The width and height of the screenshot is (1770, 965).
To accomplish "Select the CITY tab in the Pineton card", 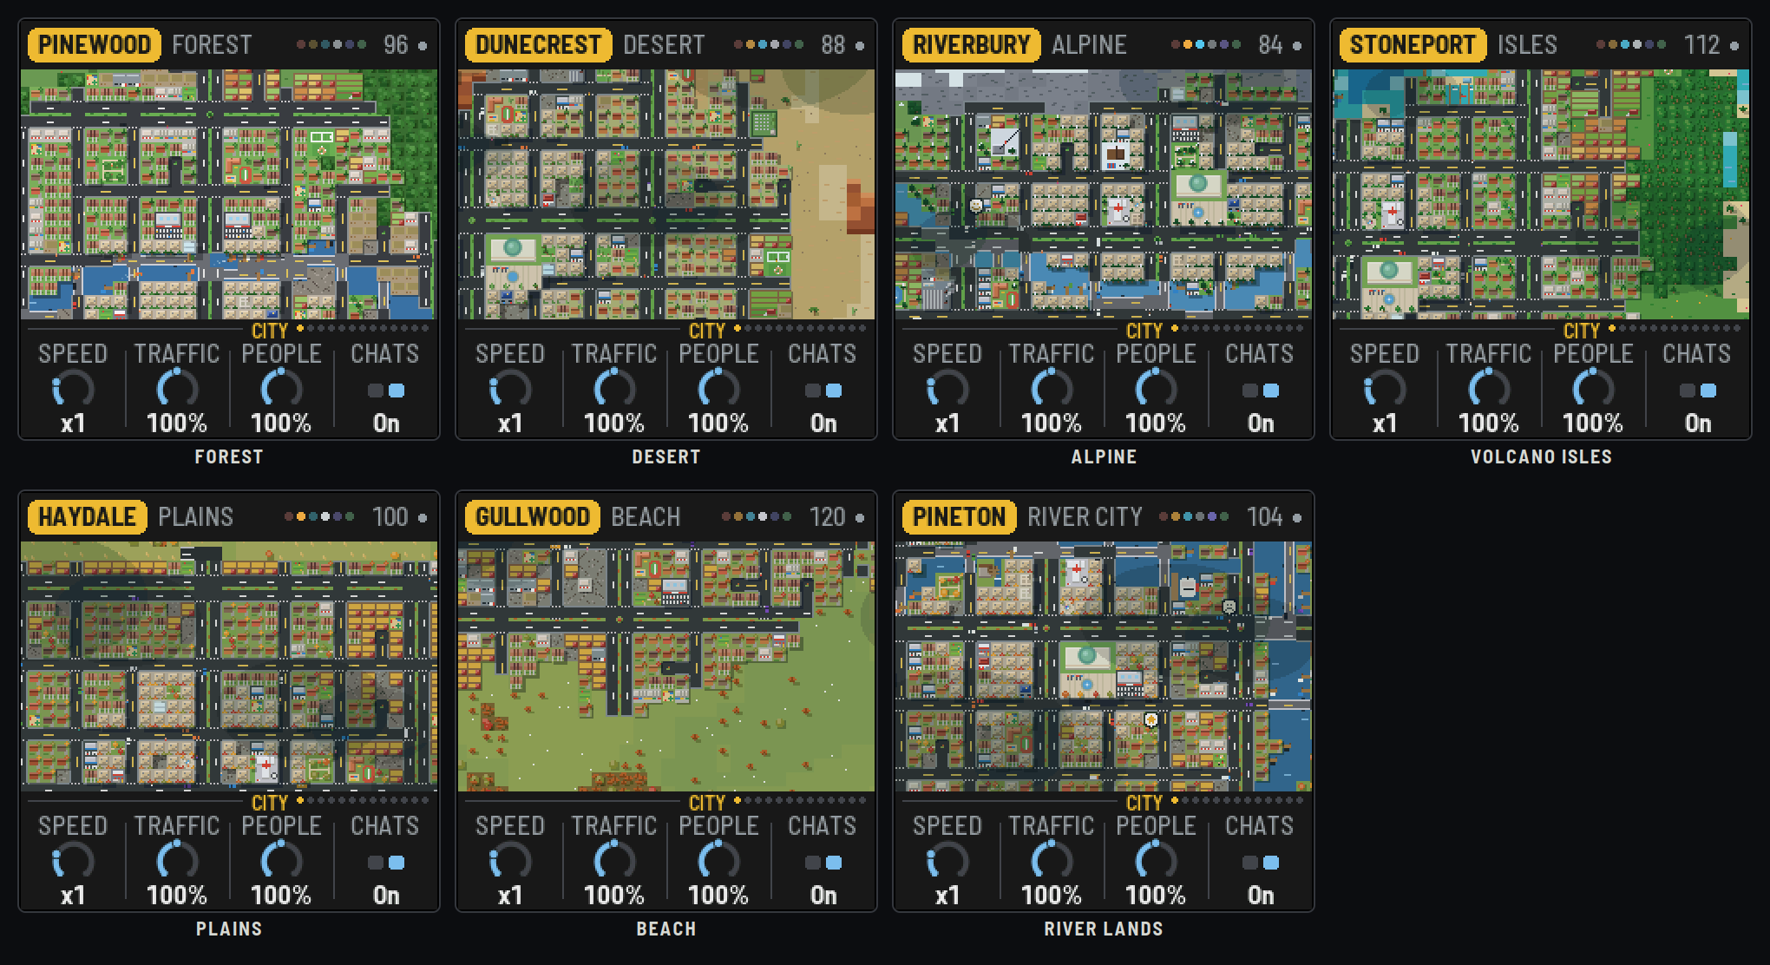I will tap(1144, 803).
